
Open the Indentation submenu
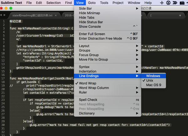[87, 71]
